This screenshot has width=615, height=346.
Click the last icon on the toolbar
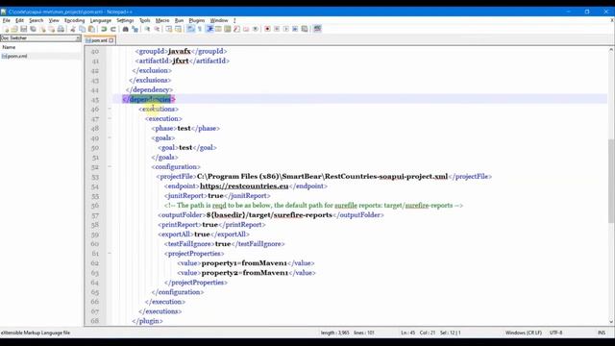point(317,29)
